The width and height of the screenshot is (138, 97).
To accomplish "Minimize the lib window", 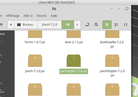I will [x=112, y=9].
